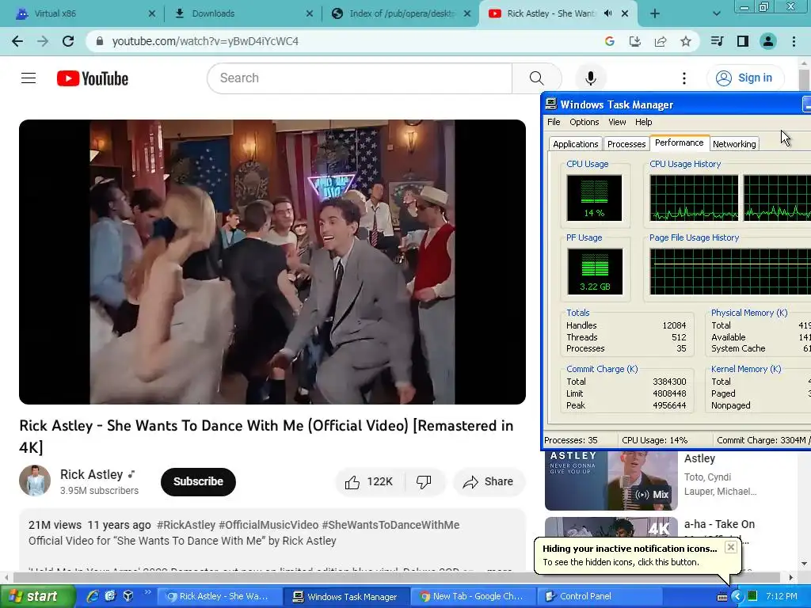Mute the tab using the speaker icon
This screenshot has width=811, height=608.
[x=608, y=13]
